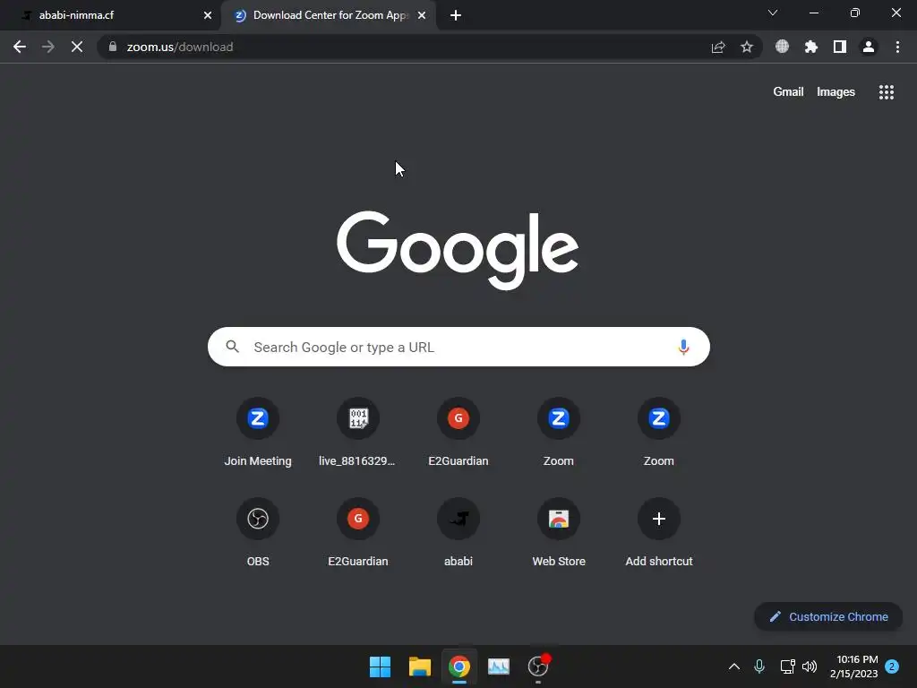Viewport: 917px width, 688px height.
Task: Open the Join Meeting shortcut
Action: (x=258, y=433)
